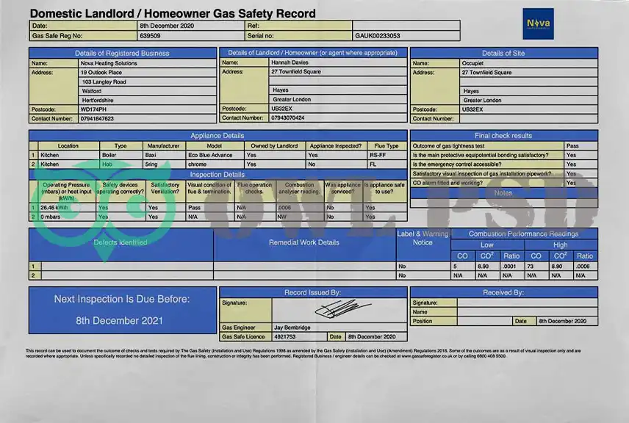Click the 'Details of Site' header

point(503,53)
